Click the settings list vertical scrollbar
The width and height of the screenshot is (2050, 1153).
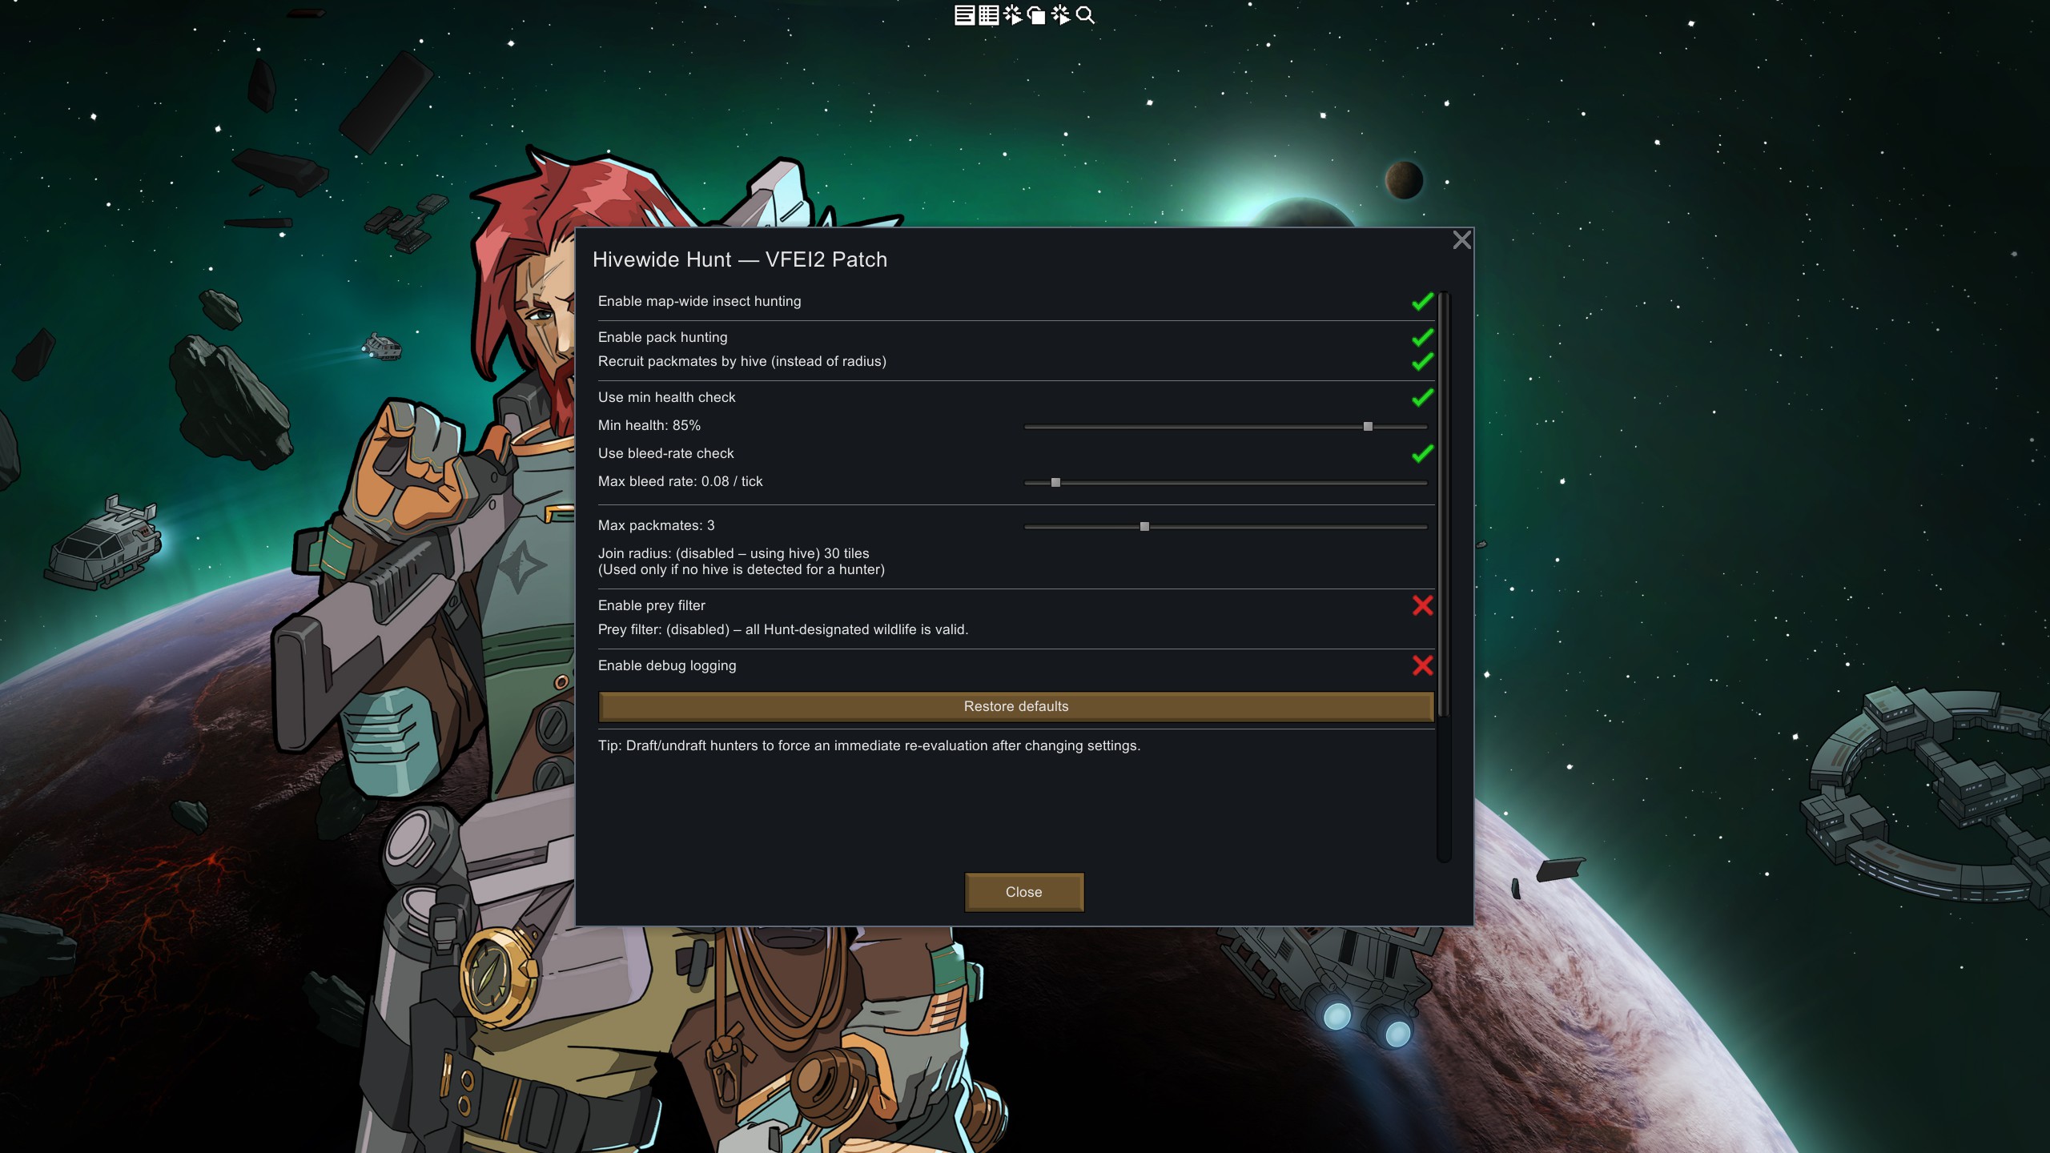point(1444,504)
